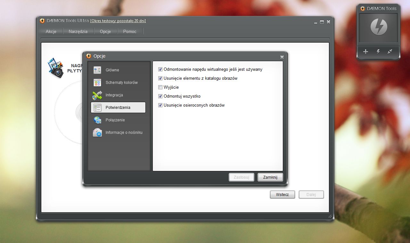Maximize the DAEMON Tools Ultra window

[x=322, y=22]
